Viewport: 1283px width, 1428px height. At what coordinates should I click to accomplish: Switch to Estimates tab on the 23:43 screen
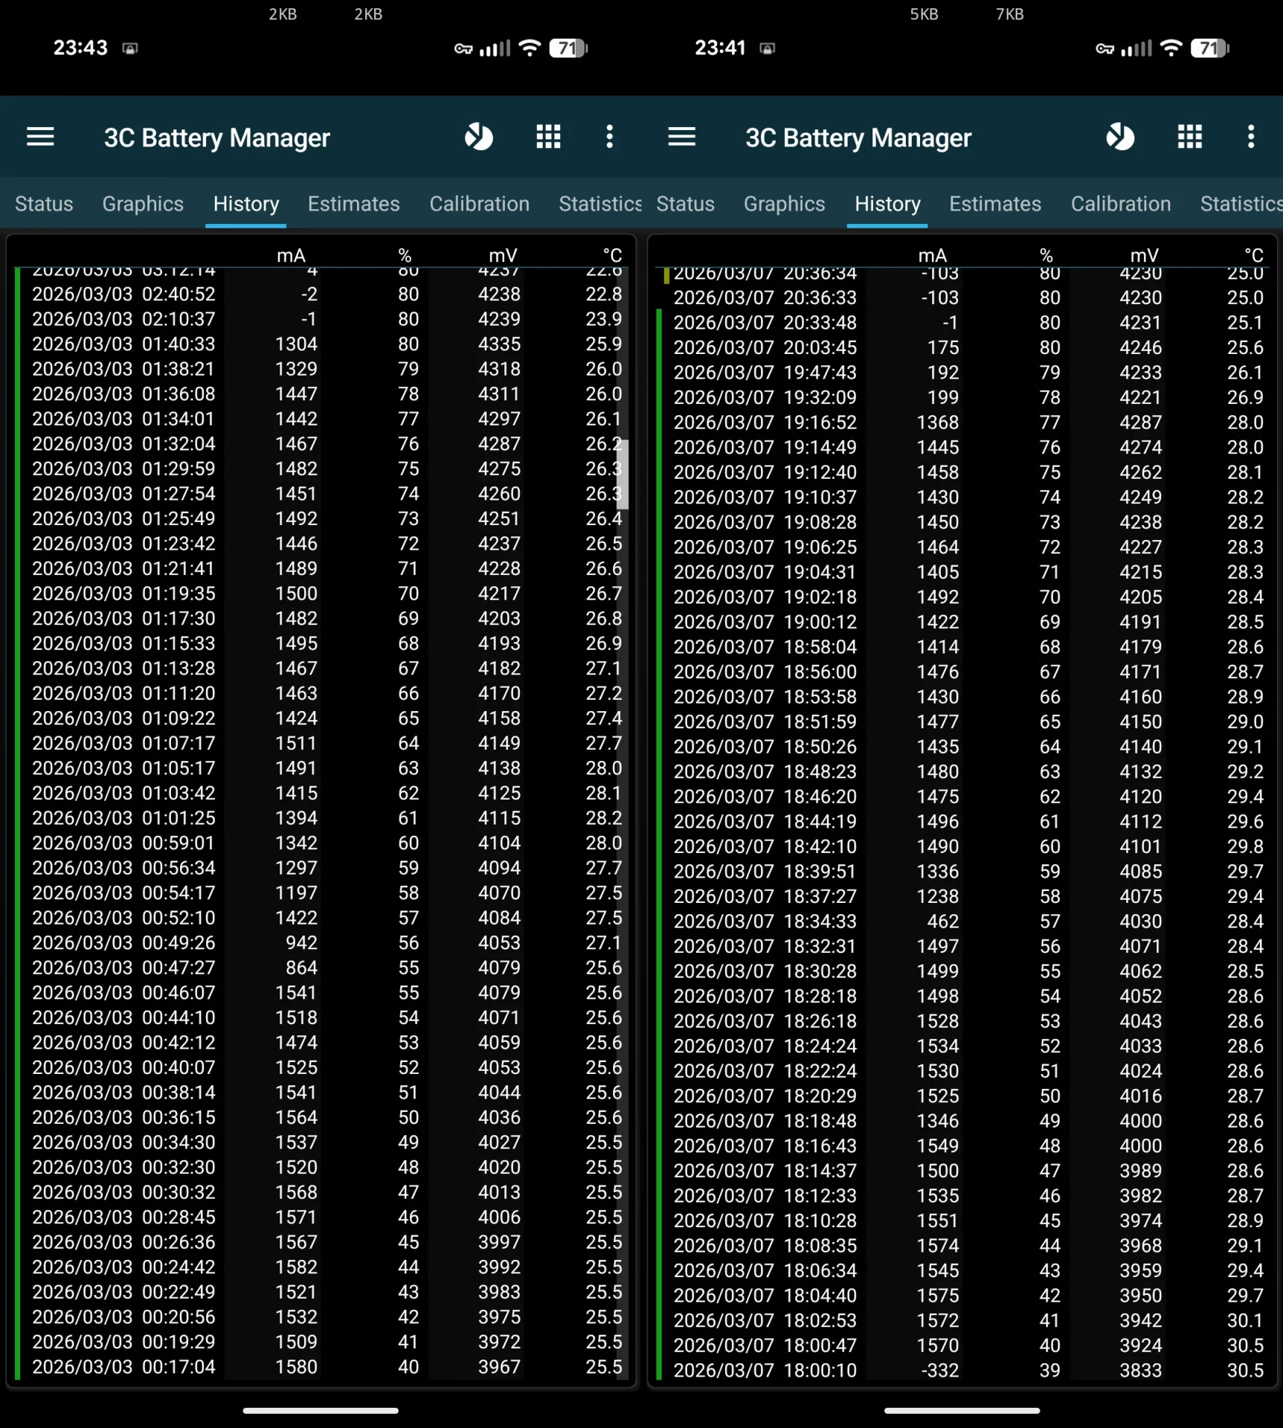pos(353,204)
